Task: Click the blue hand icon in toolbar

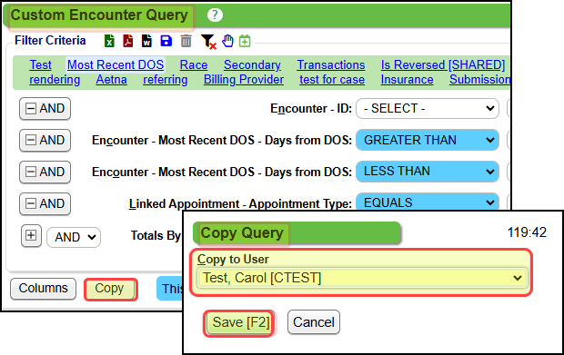Action: tap(227, 41)
